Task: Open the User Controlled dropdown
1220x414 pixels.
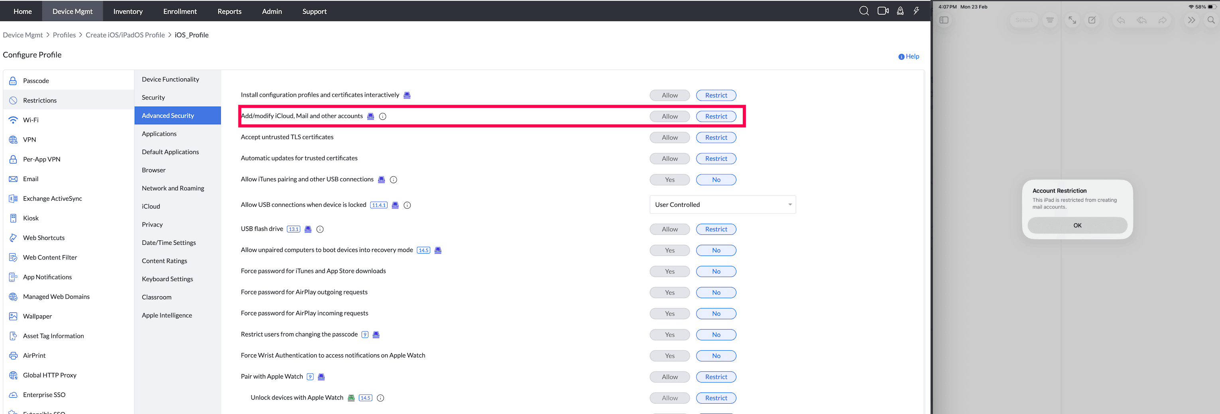Action: tap(722, 204)
